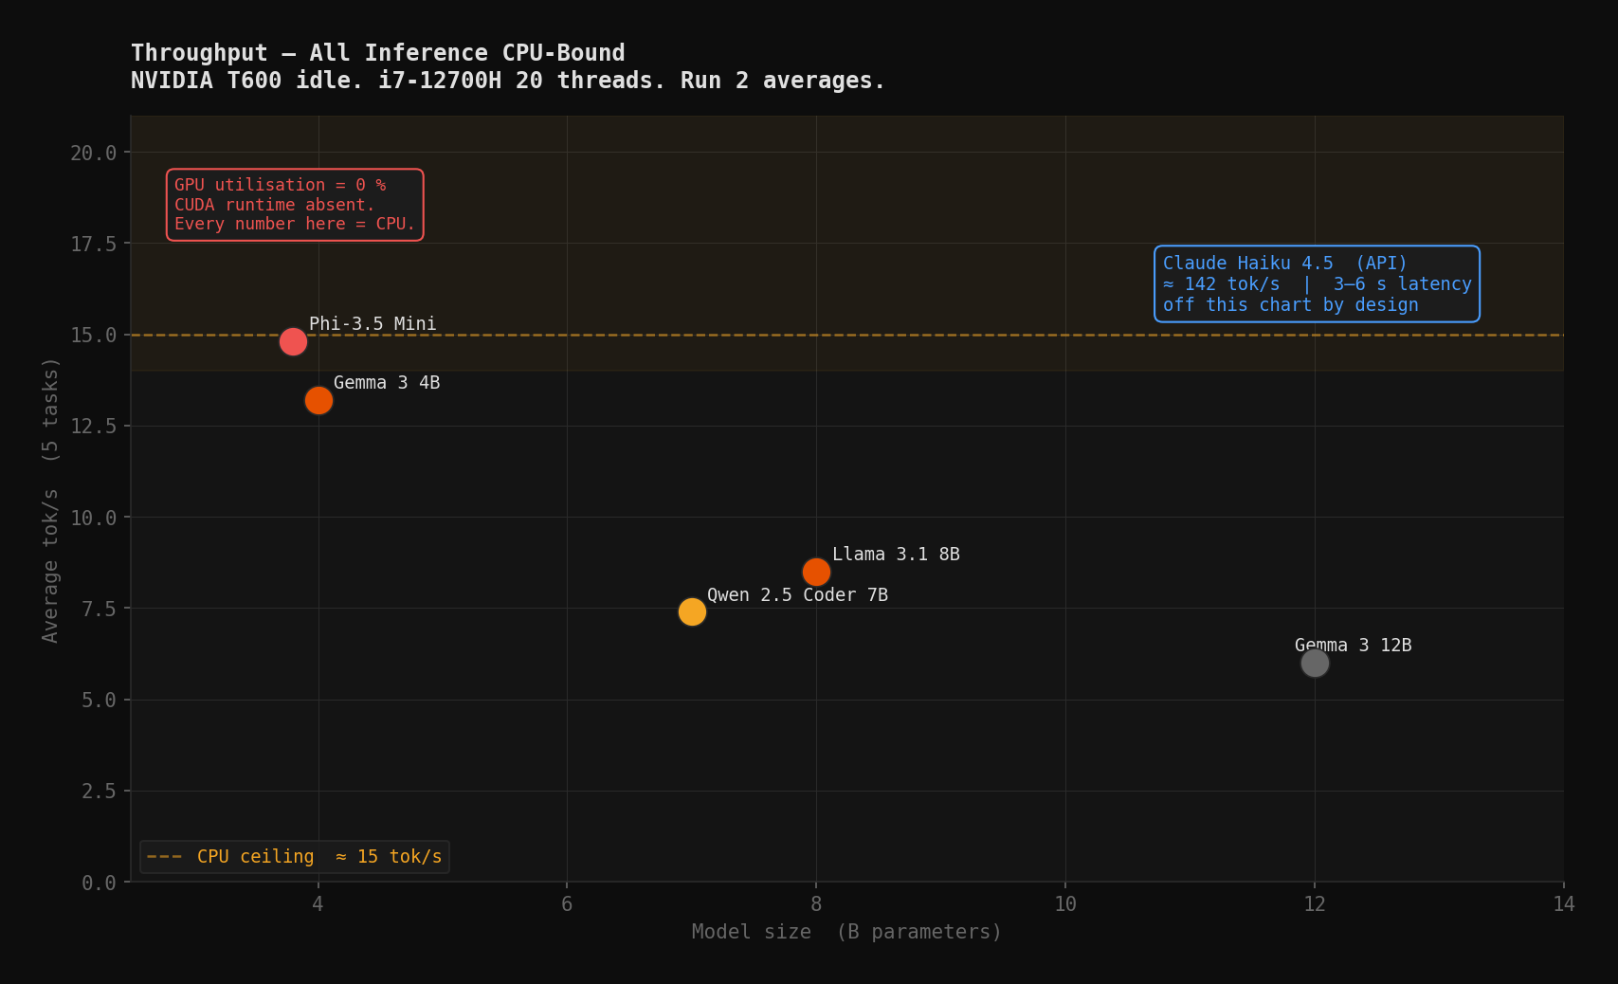Click the blue Claude Haiku 4.5 annotation box
Screen dimensions: 1618x984
1317,283
